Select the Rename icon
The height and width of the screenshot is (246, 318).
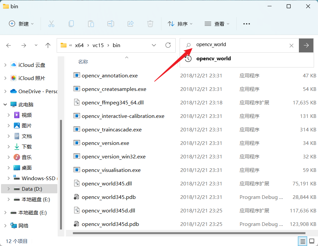(111, 23)
